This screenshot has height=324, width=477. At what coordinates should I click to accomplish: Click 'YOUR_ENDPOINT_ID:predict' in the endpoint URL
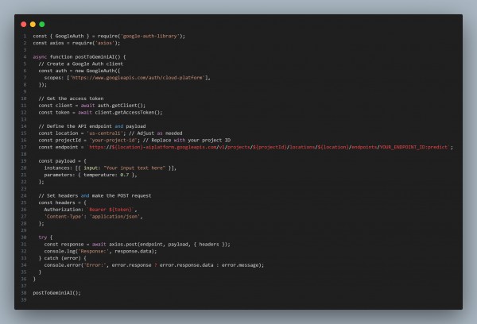413,147
